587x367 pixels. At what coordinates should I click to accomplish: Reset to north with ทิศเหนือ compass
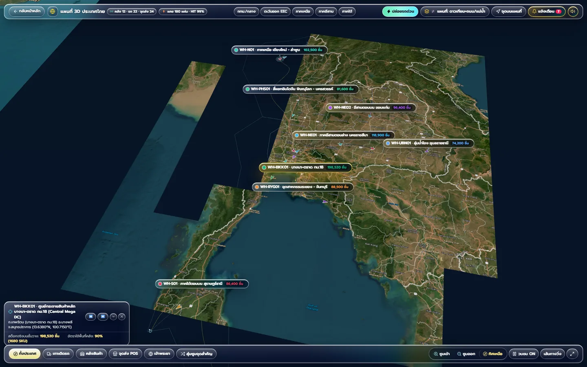tap(492, 354)
